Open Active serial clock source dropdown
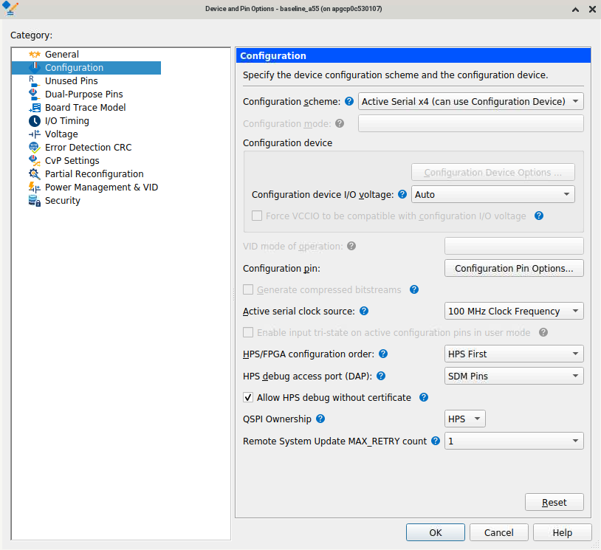This screenshot has width=601, height=550. click(514, 311)
